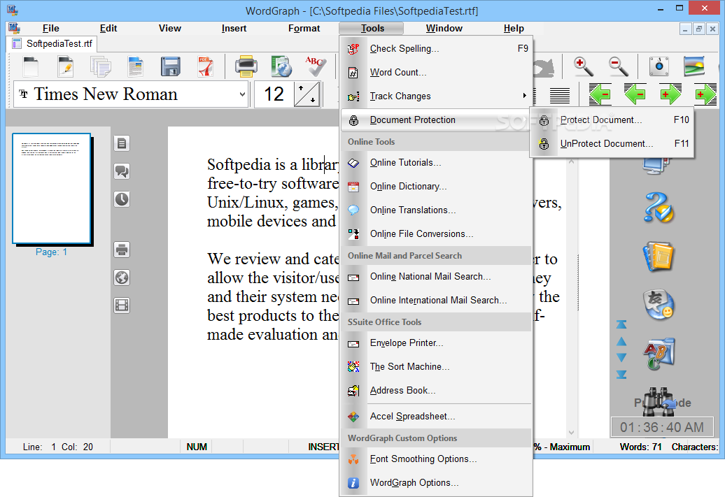Click the film strip sidebar icon
This screenshot has height=497, width=725.
pos(122,305)
